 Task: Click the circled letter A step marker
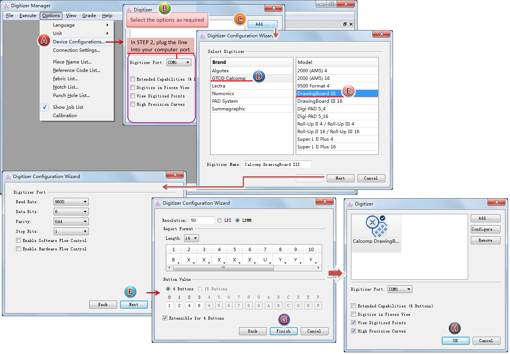(x=44, y=40)
